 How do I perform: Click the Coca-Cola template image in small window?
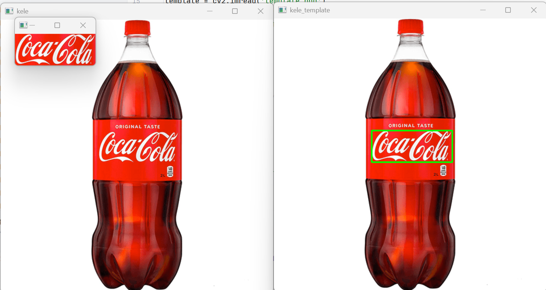click(55, 49)
